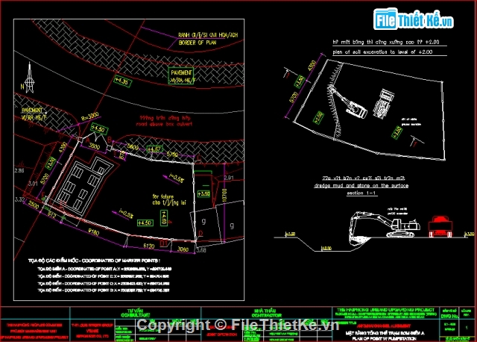Select the '2.91' spot level
Image resolution: width=477 pixels, height=342 pixels.
229,178
